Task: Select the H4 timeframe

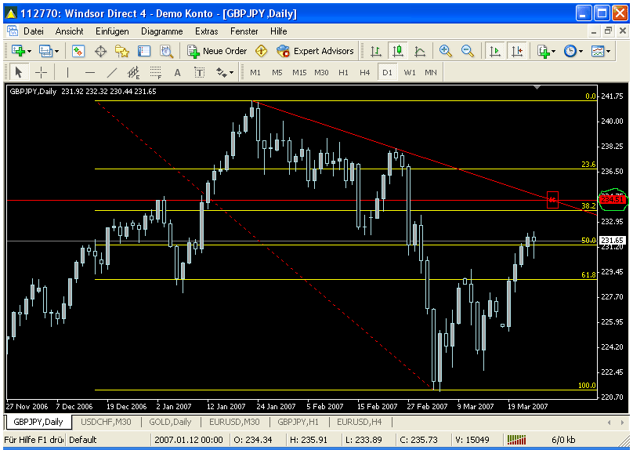Action: click(x=364, y=72)
